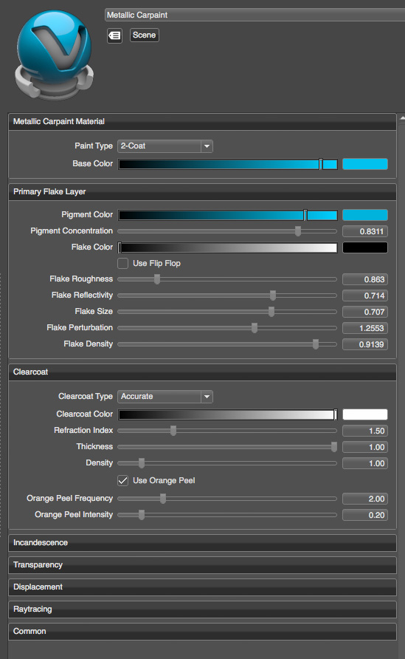
Task: Open the Common section
Action: [202, 632]
